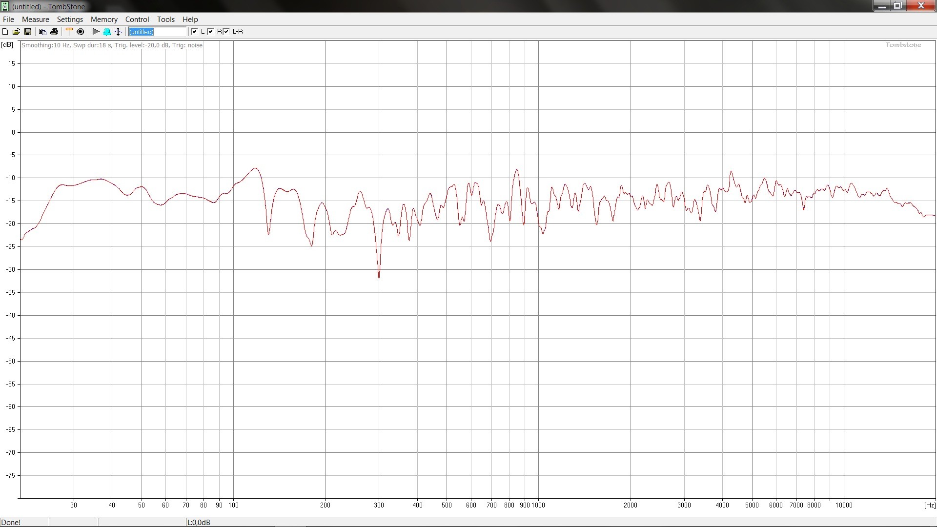Screen dimensions: 937x527
Task: Create a new measurement file
Action: tap(5, 32)
